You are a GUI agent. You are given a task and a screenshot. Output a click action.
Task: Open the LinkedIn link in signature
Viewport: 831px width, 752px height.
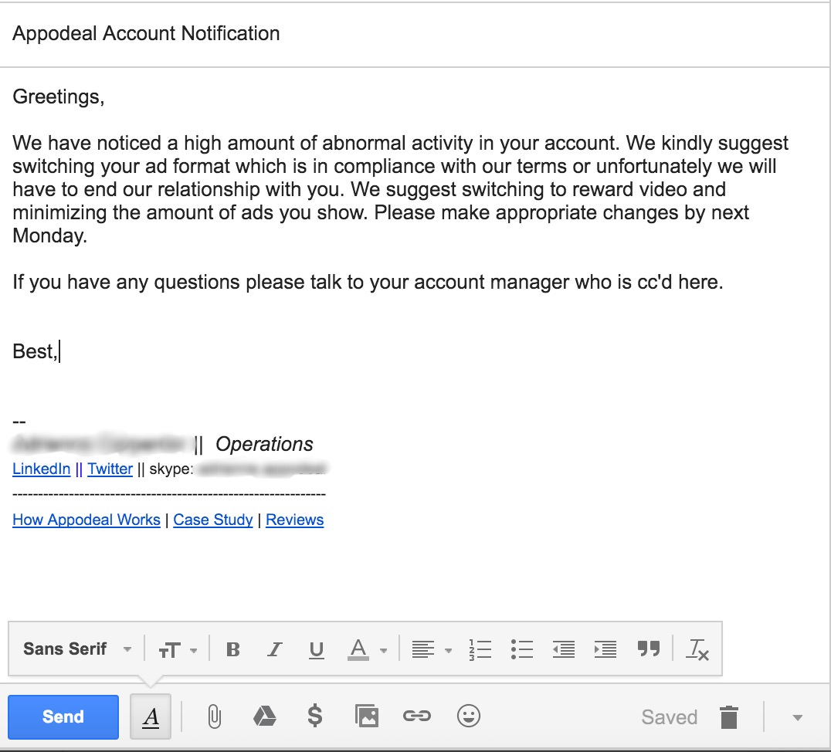click(42, 469)
